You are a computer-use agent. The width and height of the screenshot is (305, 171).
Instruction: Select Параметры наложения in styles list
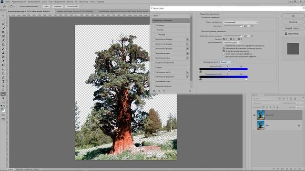(171, 20)
